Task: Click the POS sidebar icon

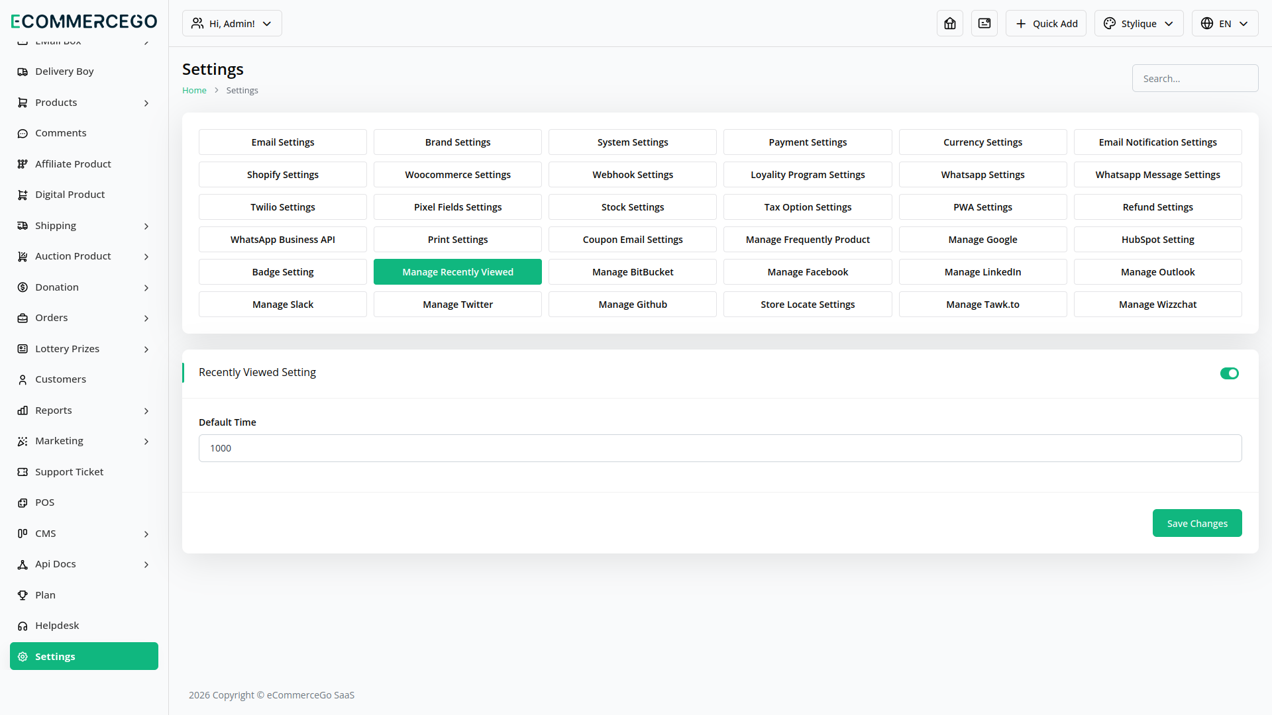Action: tap(23, 502)
